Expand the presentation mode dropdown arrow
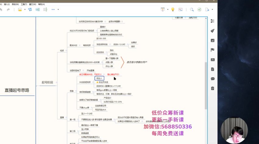259x144 pixels. coord(168,9)
